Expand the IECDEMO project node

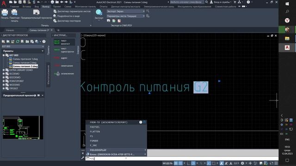[4, 74]
